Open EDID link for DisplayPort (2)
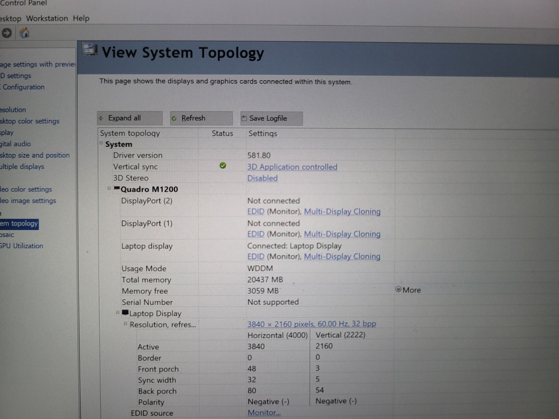This screenshot has height=419, width=559. tap(256, 212)
